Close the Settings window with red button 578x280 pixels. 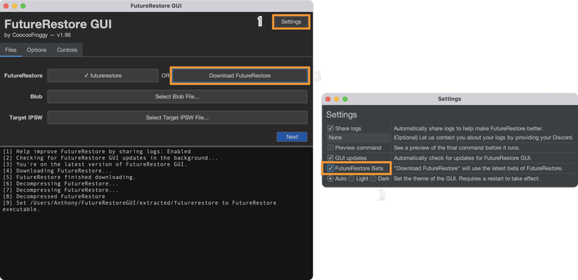pos(328,99)
